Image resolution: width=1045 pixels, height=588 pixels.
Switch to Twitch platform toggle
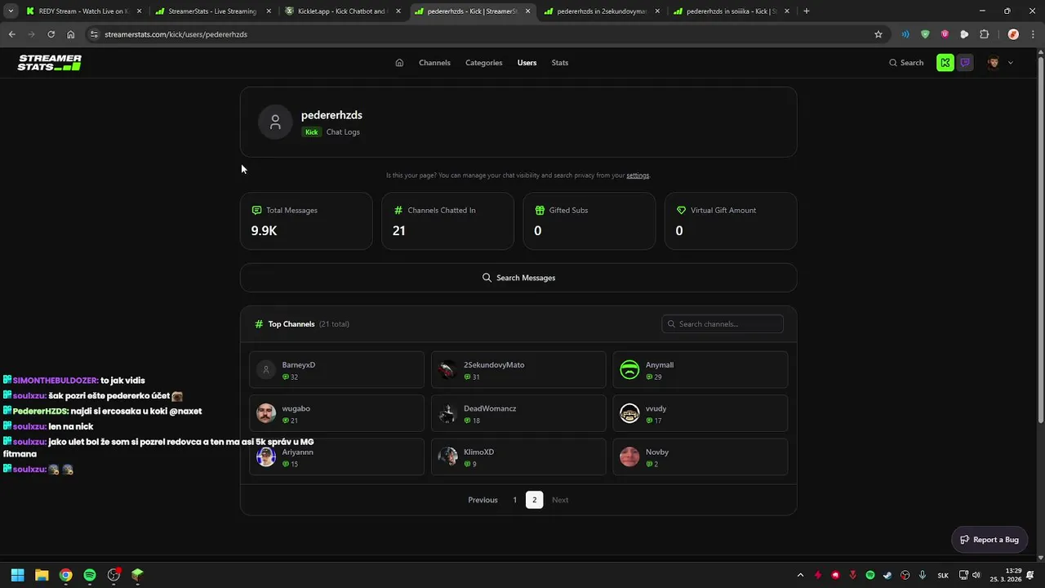(965, 63)
